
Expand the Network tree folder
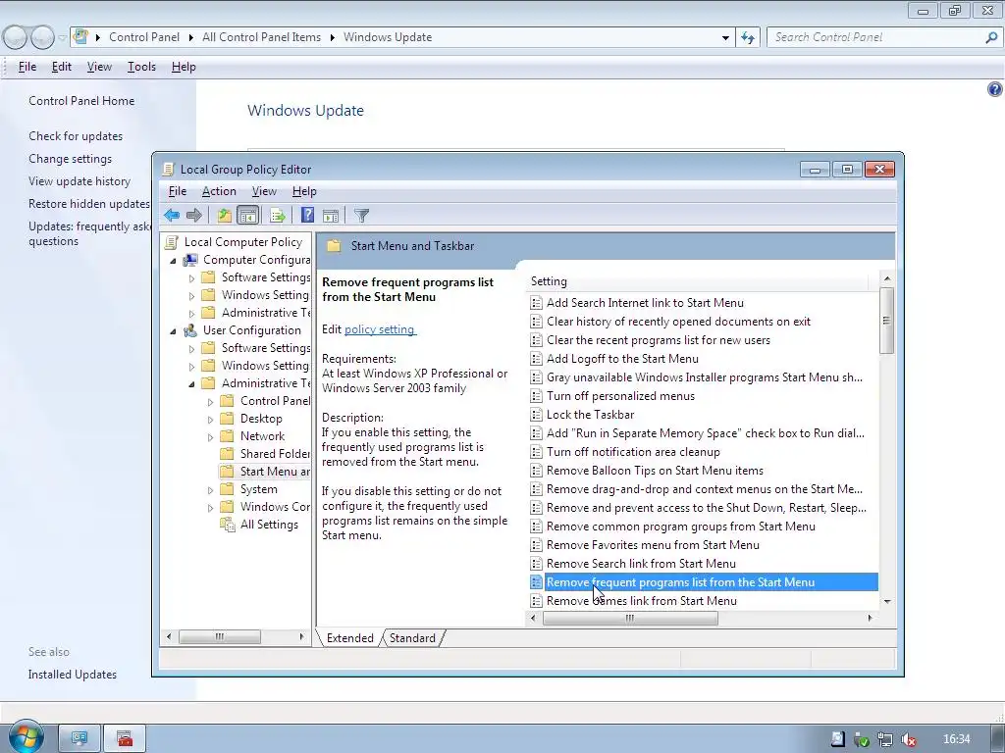[210, 437]
